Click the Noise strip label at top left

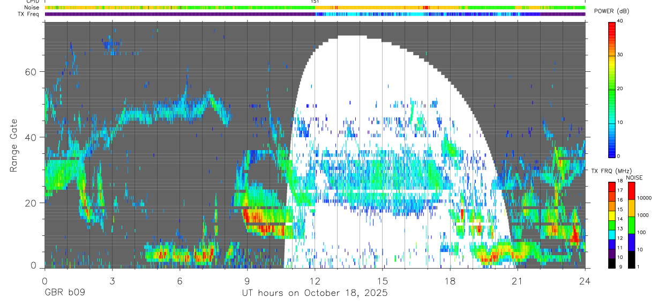32,8
